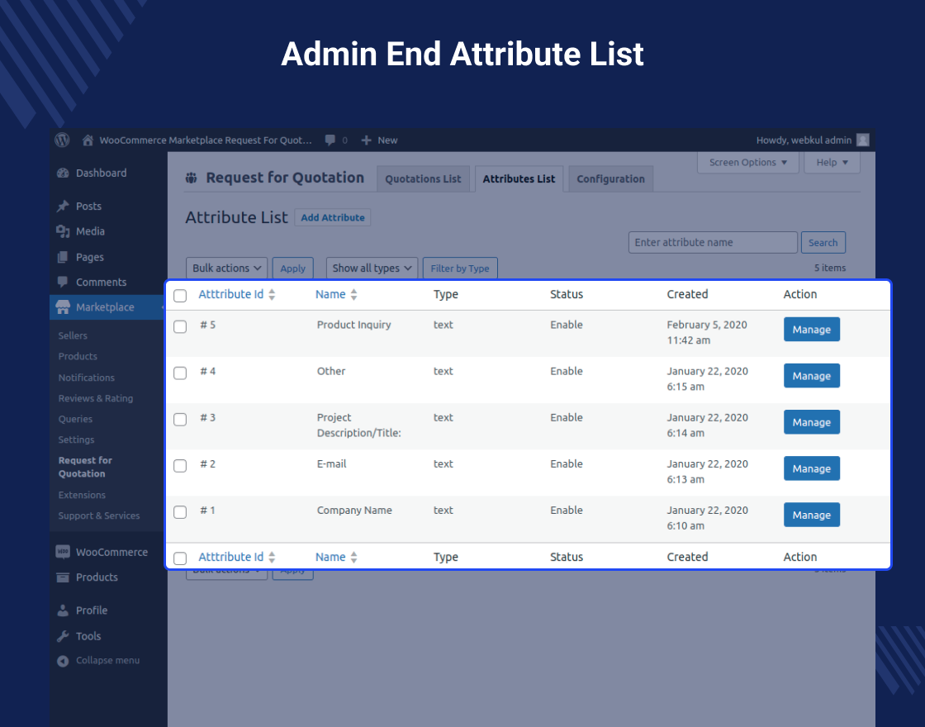Screen dimensions: 925x727
Task: Expand the Screen Options panel
Action: pos(748,162)
